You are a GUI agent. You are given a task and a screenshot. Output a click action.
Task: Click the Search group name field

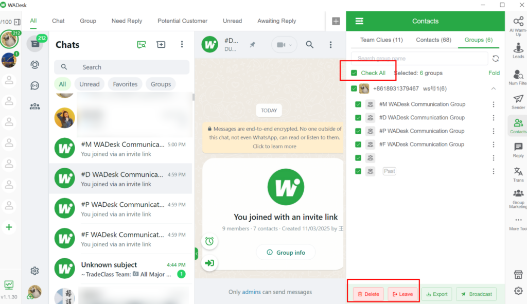click(419, 59)
